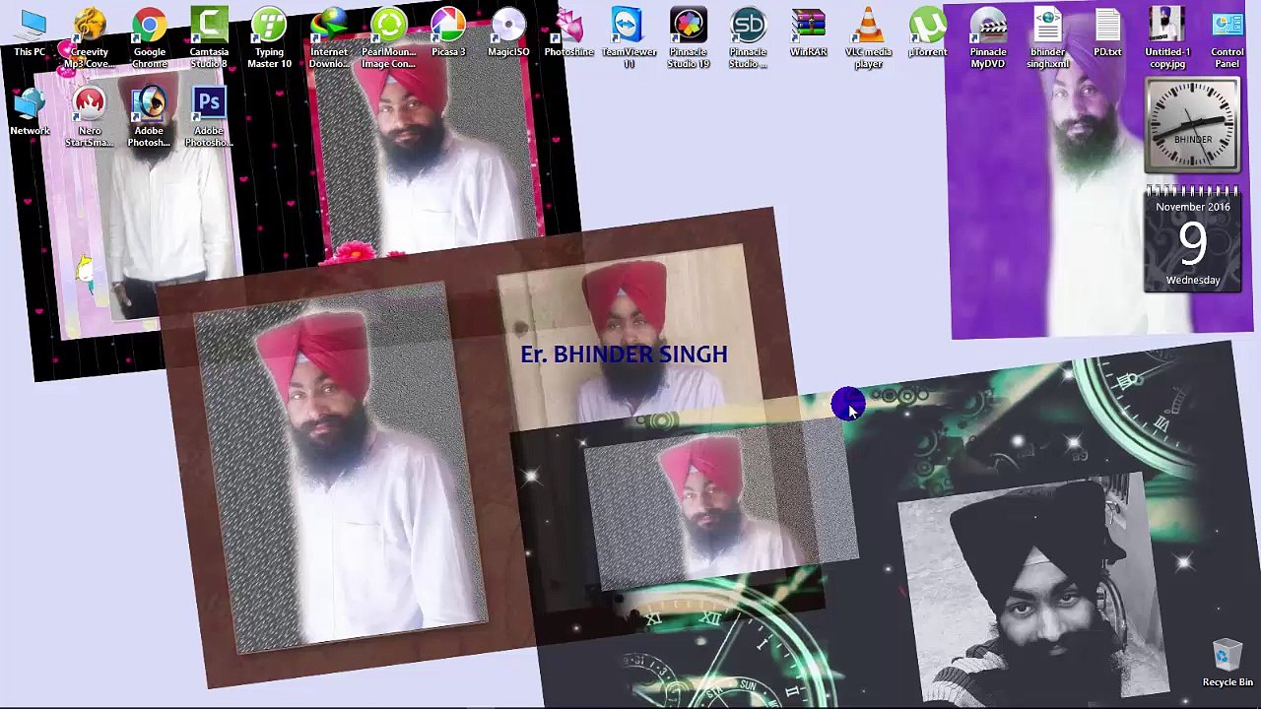Image resolution: width=1261 pixels, height=709 pixels.
Task: Select the µTorrent shortcut
Action: pyautogui.click(x=927, y=32)
